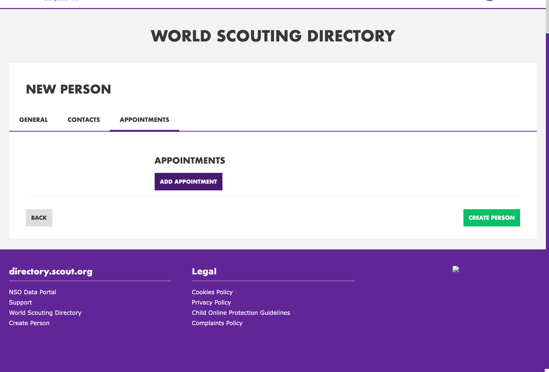Click the World Scouting Directory heading
The image size is (549, 372).
point(273,36)
